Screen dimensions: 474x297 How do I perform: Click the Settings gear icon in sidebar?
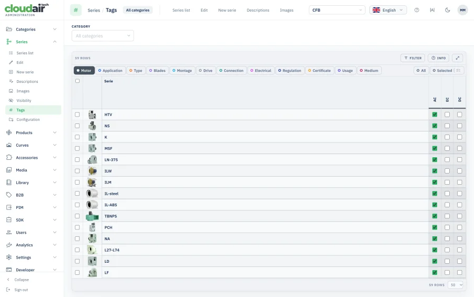click(9, 257)
